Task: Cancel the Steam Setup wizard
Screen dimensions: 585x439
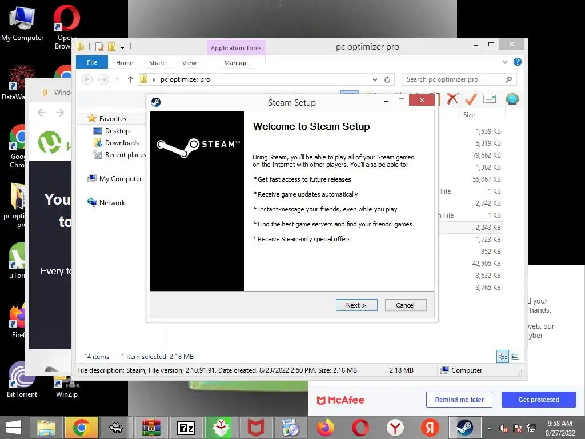Action: [405, 305]
